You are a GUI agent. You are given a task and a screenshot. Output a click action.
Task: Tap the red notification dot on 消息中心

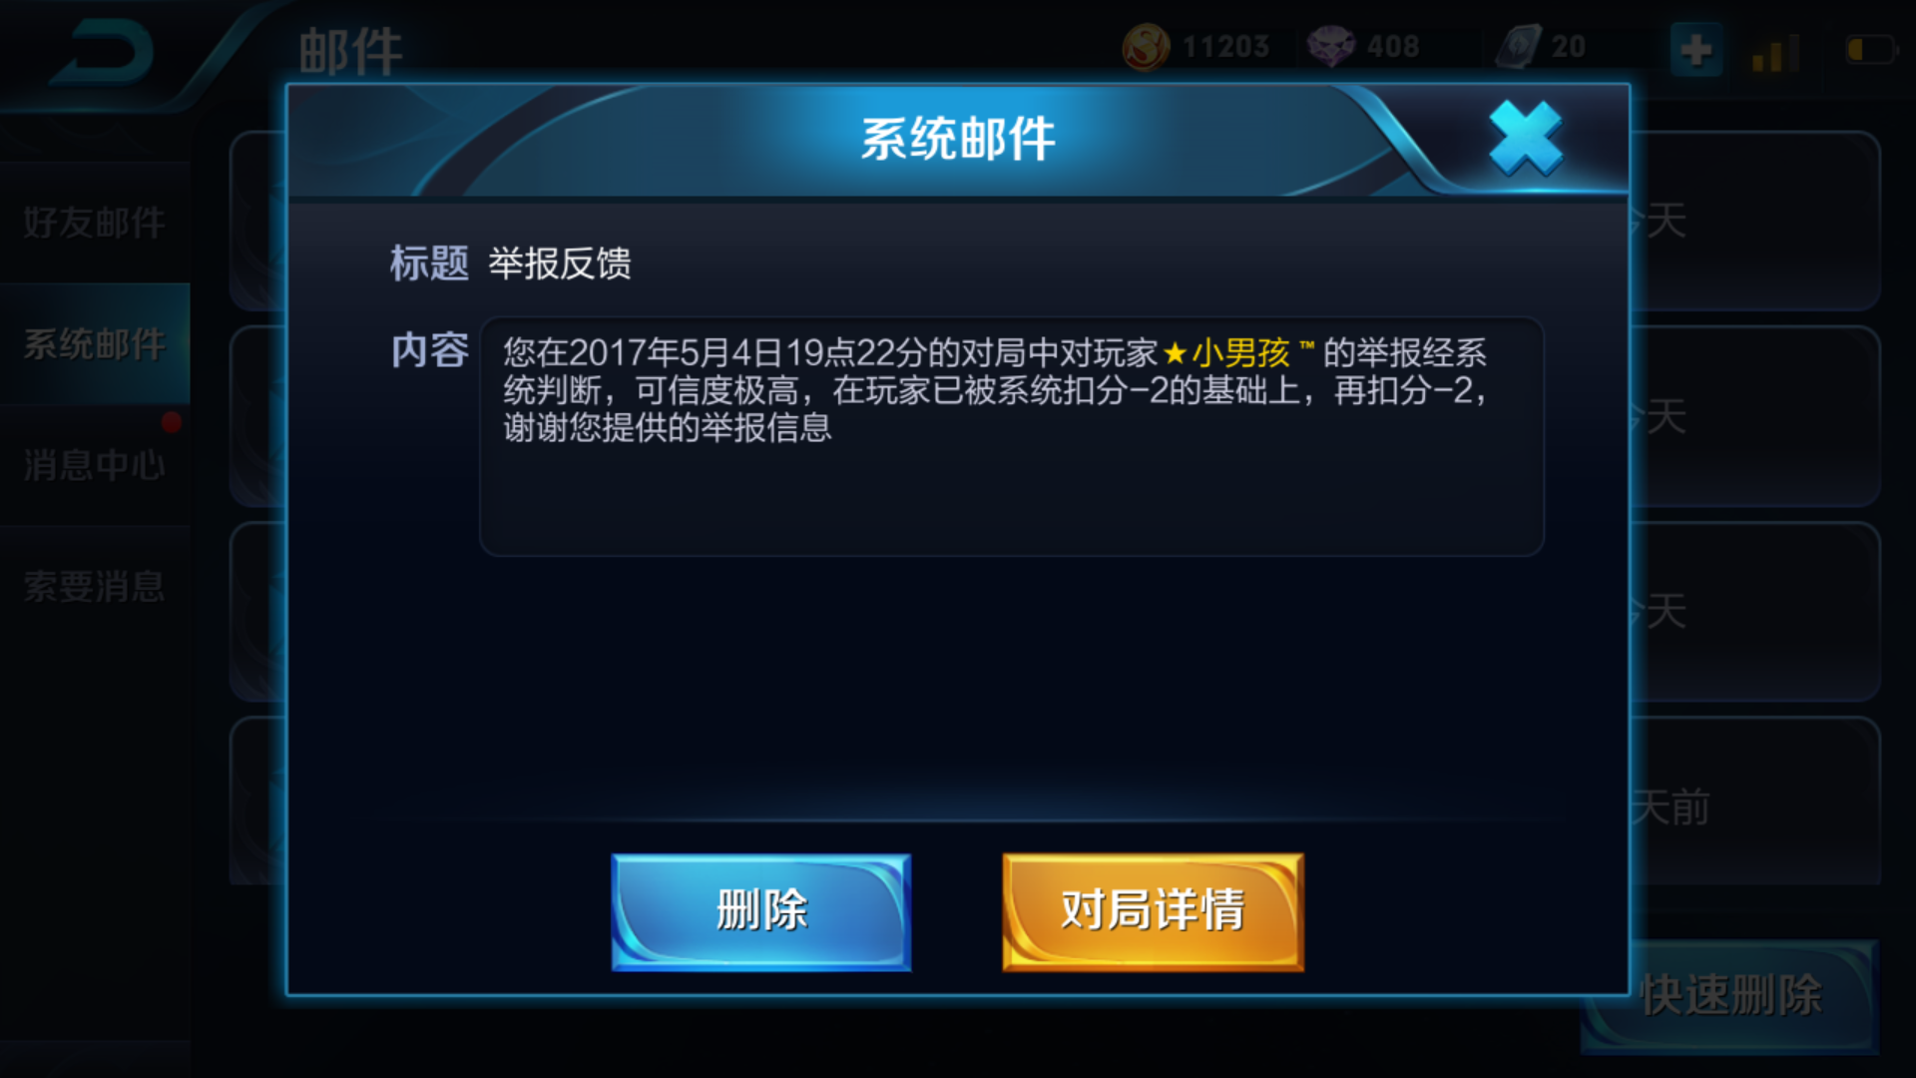172,422
